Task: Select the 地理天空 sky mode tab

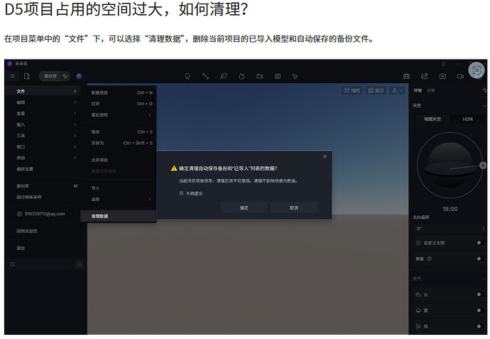Action: [x=432, y=119]
